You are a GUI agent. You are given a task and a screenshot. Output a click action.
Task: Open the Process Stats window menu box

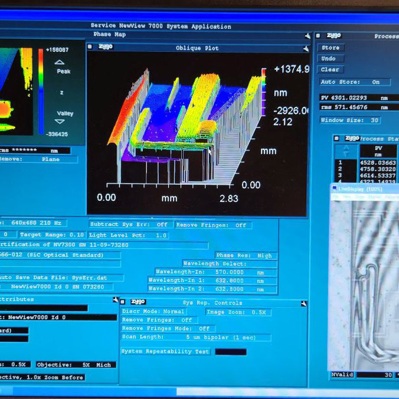[336, 138]
